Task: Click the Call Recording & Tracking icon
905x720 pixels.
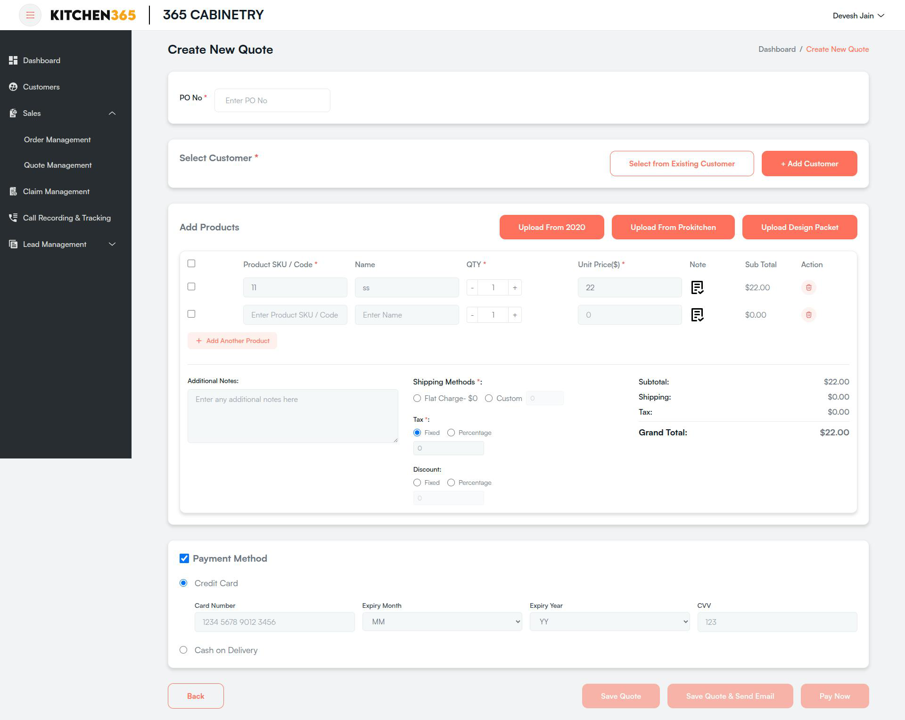Action: coord(13,218)
